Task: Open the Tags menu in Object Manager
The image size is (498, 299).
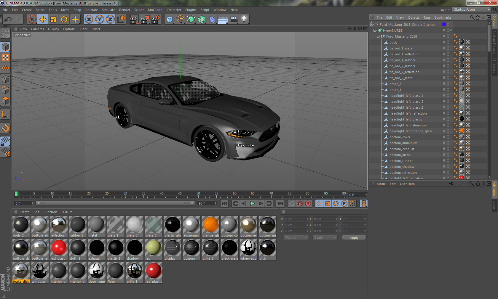Action: (x=427, y=17)
